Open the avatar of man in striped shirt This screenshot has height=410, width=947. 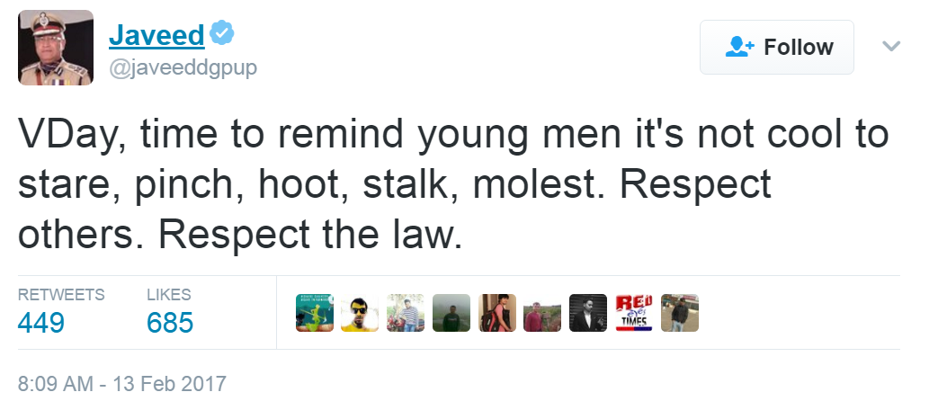406,313
